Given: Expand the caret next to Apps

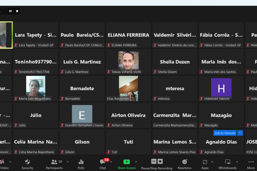Looking at the screenshot, I should (212, 162).
